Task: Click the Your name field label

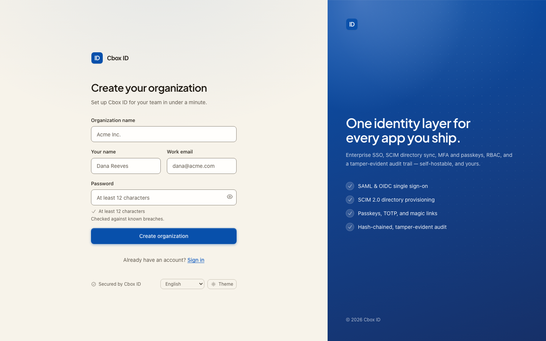Action: (104, 152)
